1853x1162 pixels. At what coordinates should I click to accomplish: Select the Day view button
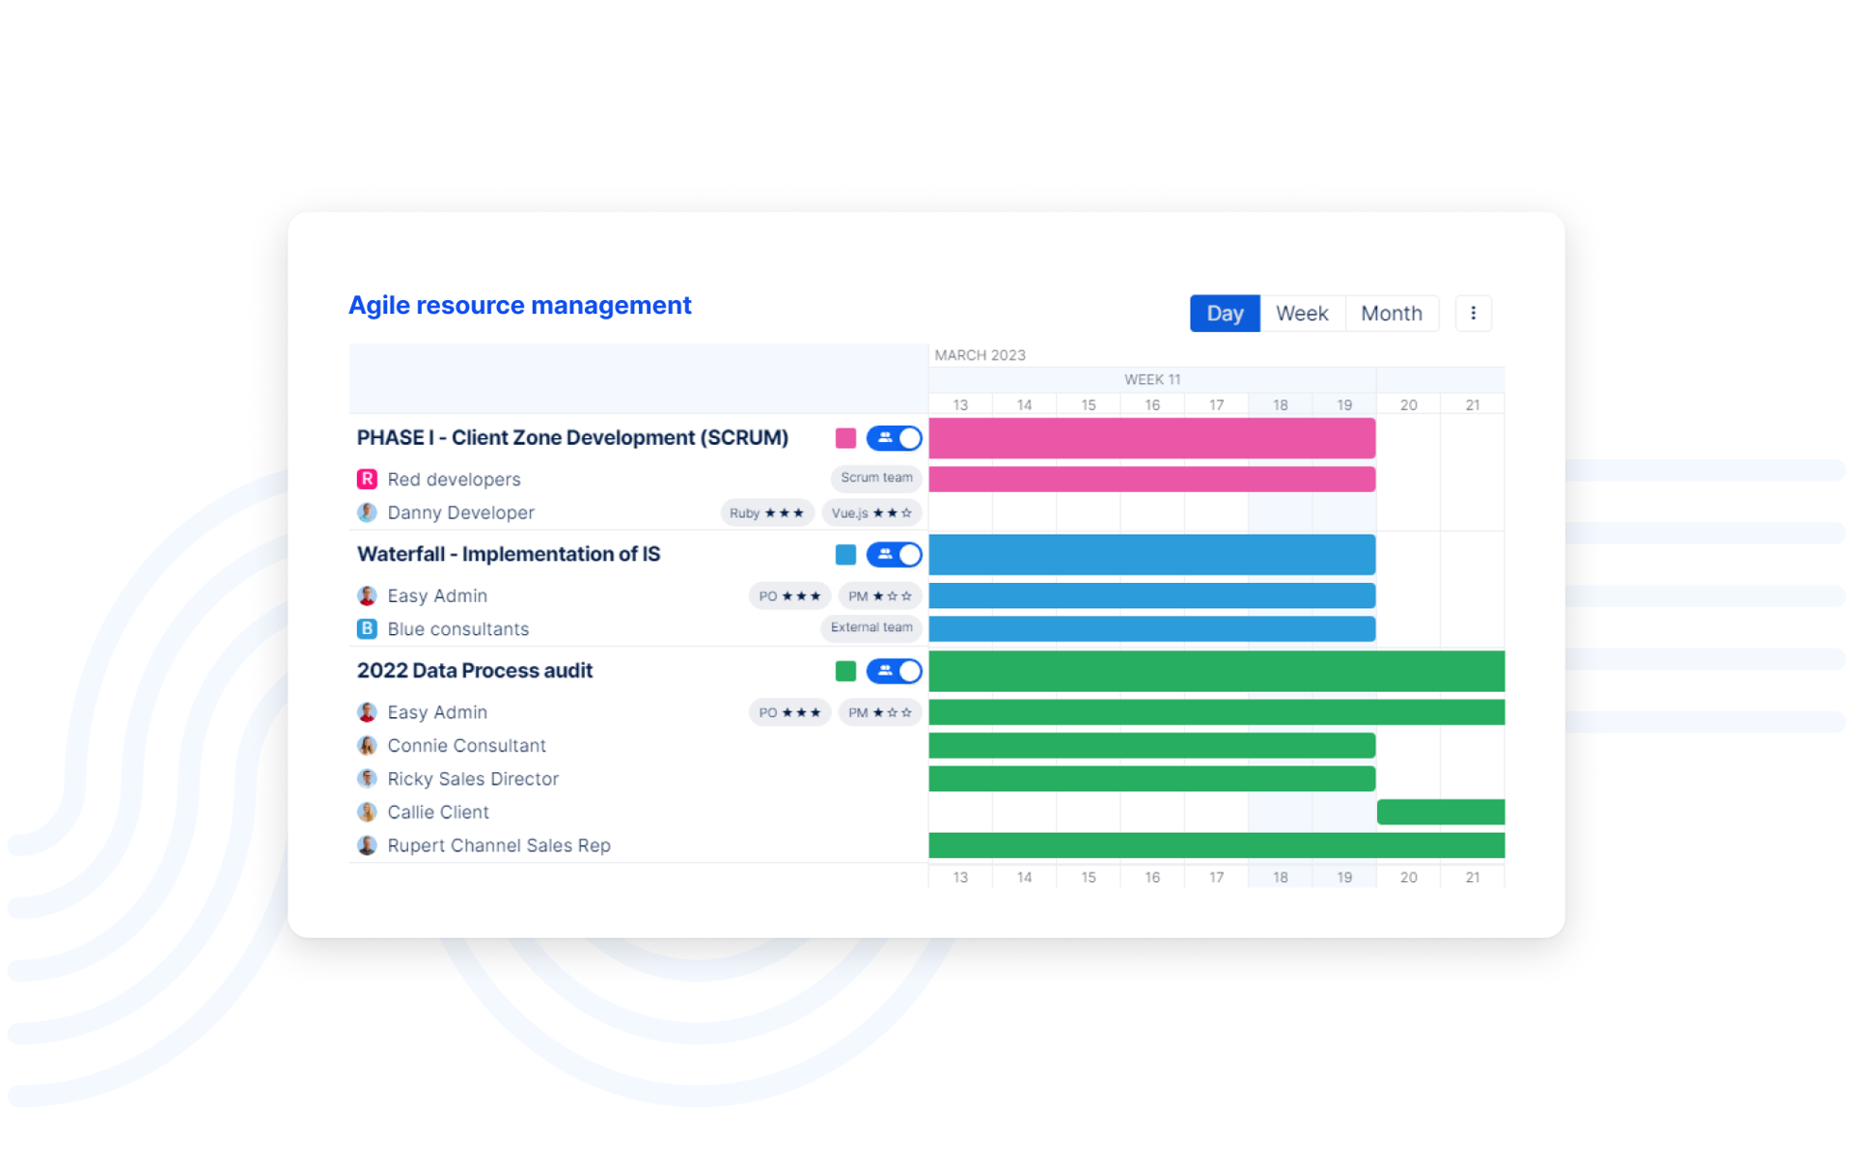pyautogui.click(x=1224, y=314)
